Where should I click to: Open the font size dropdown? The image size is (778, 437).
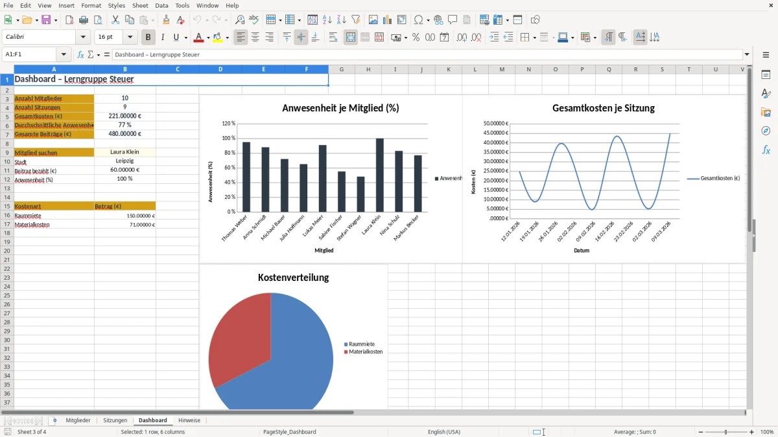[130, 38]
